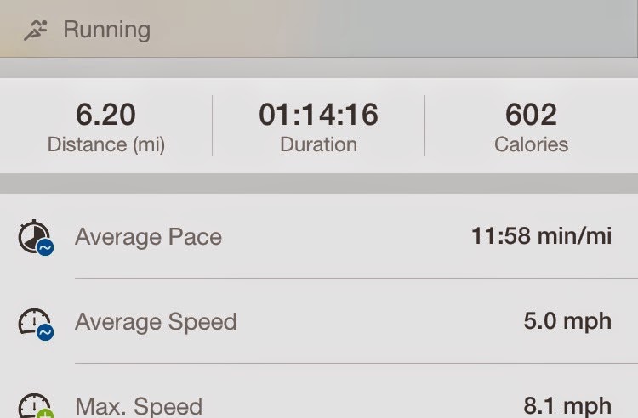
Task: Click the Average Speed gauge icon
Action: tap(34, 322)
